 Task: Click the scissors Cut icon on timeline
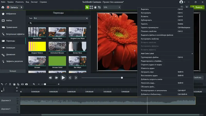coord(10,84)
